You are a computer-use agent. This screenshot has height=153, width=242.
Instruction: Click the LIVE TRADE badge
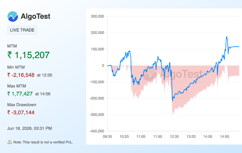22,30
